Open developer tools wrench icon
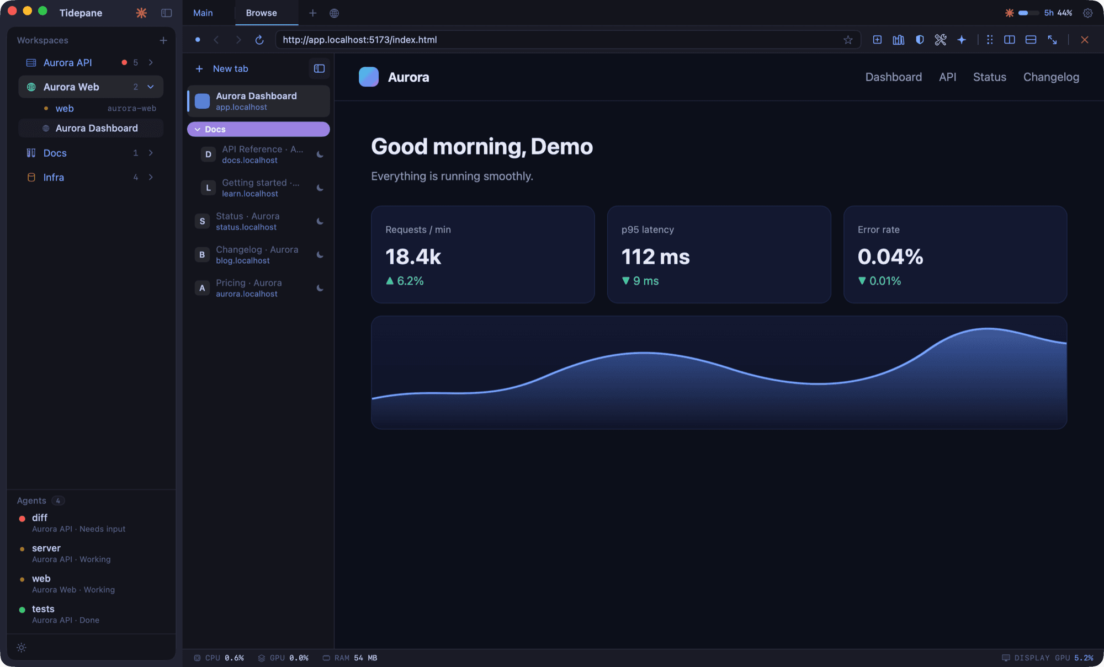Viewport: 1104px width, 667px height. (x=941, y=40)
